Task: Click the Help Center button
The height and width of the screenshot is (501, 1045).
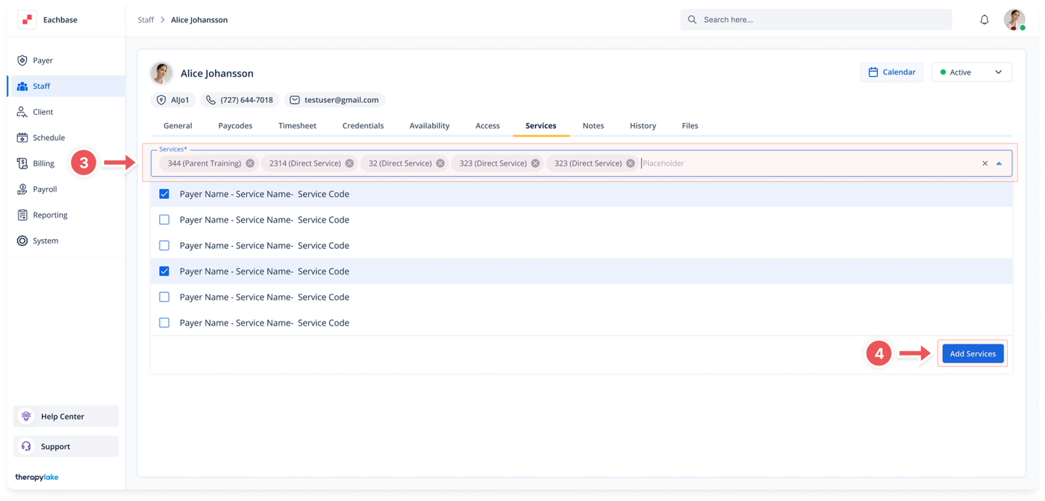Action: 66,416
